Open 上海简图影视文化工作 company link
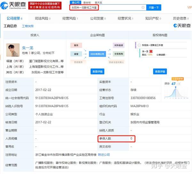The image size is (192, 174). (x=46, y=67)
